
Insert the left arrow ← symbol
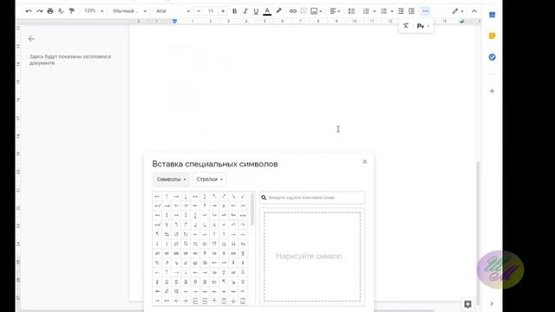(157, 197)
